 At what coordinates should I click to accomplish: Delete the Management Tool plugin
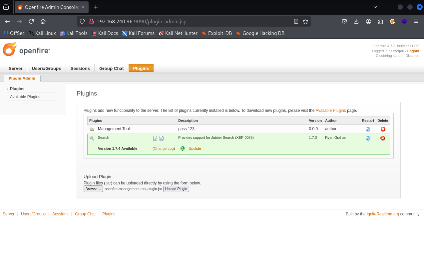[x=383, y=129]
